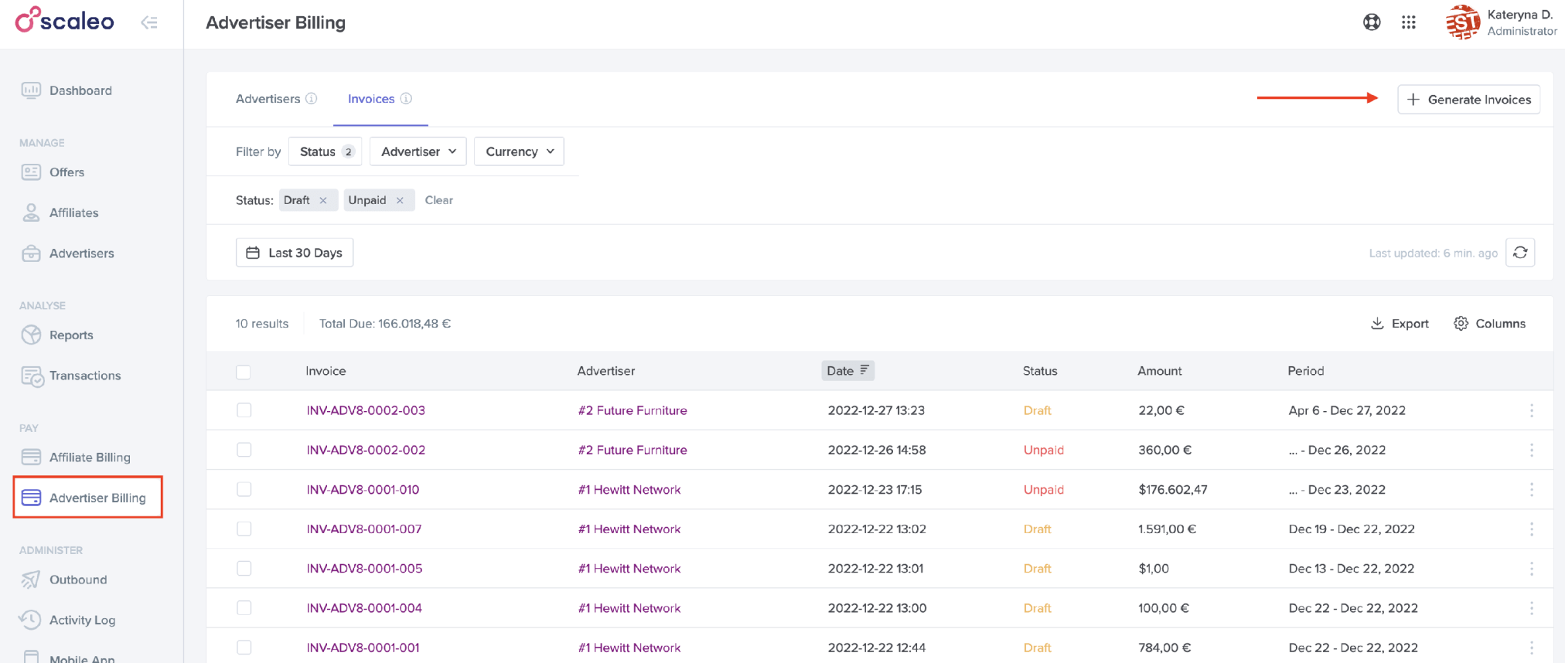Open Affiliate Billing in the sidebar
Image resolution: width=1565 pixels, height=663 pixels.
[76, 457]
